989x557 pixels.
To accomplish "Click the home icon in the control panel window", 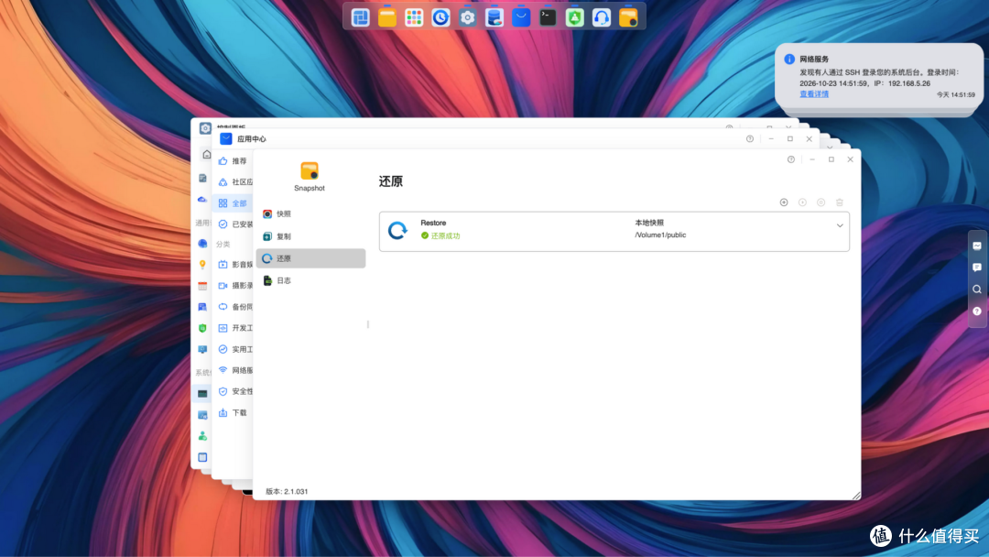I will point(206,155).
